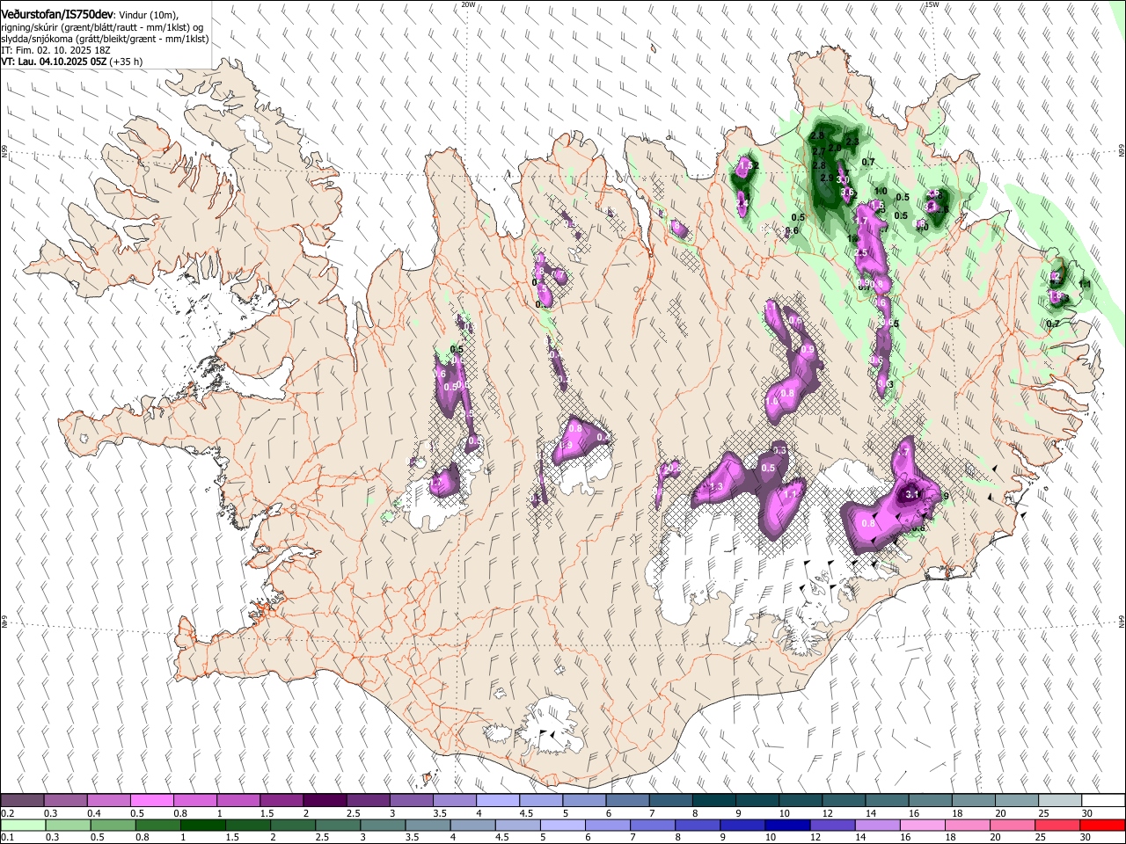Image resolution: width=1126 pixels, height=844 pixels.
Task: Click the 15W longitude label
Action: [932, 4]
